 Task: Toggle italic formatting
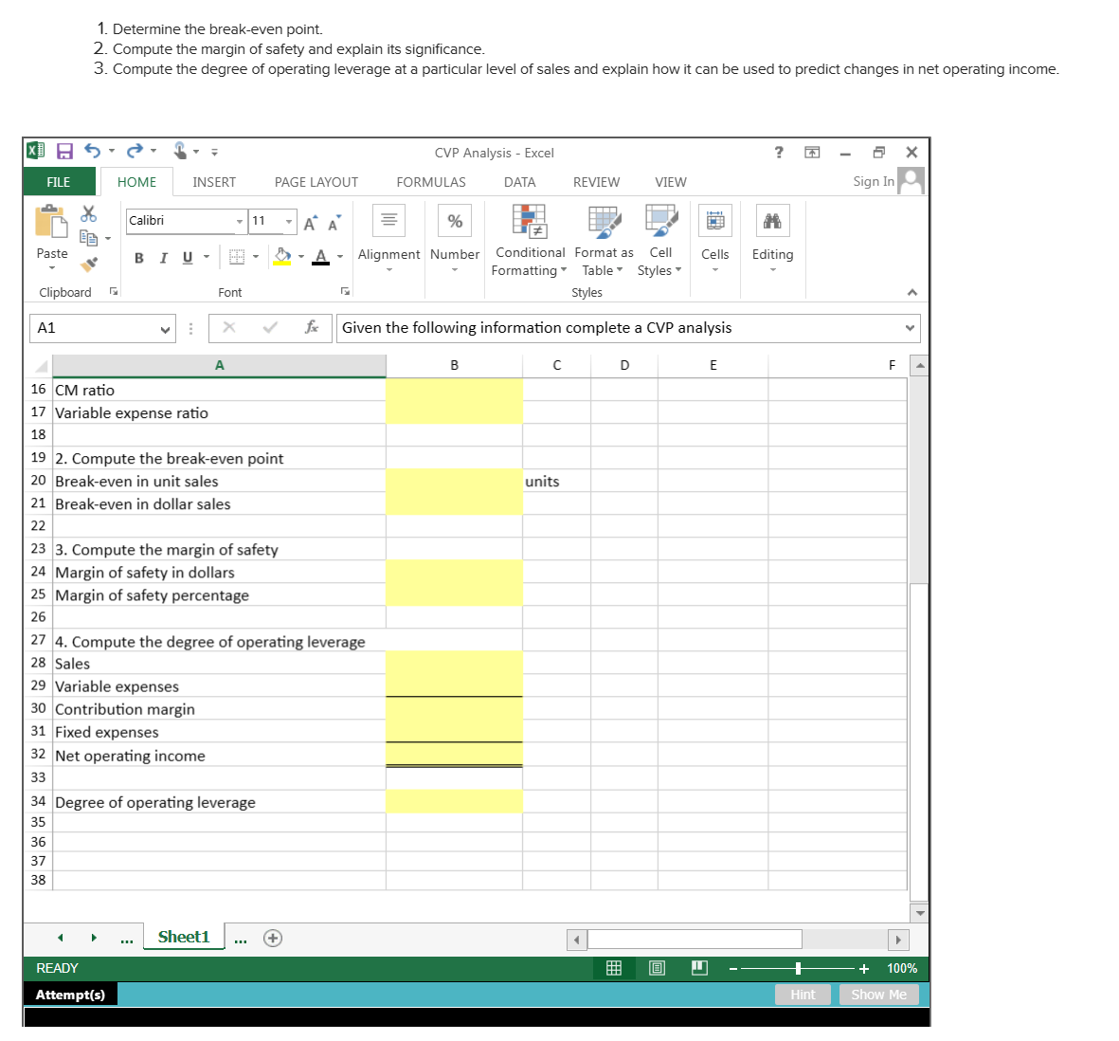[x=163, y=258]
